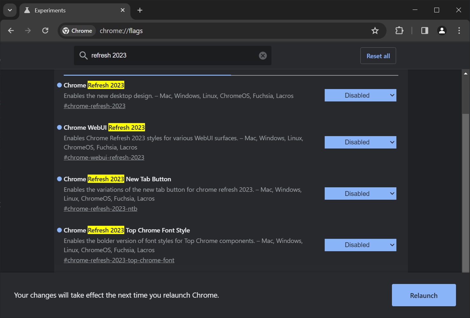Open the Extensions puzzle icon

399,31
